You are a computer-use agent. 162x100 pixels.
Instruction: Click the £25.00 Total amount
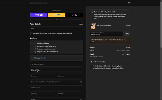tap(127, 54)
